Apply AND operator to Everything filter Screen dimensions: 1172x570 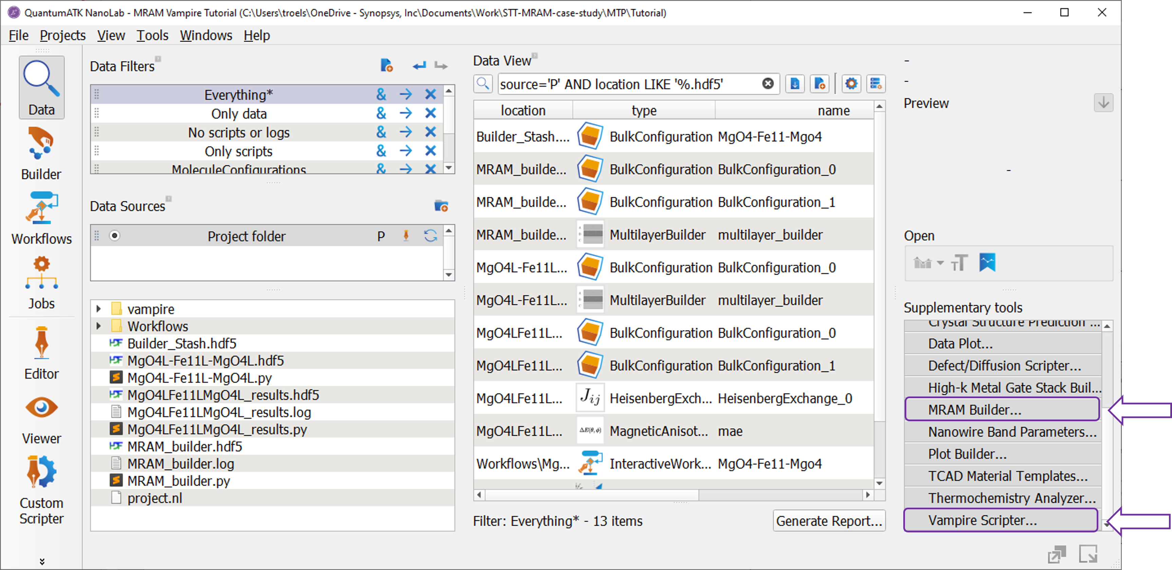pyautogui.click(x=381, y=94)
